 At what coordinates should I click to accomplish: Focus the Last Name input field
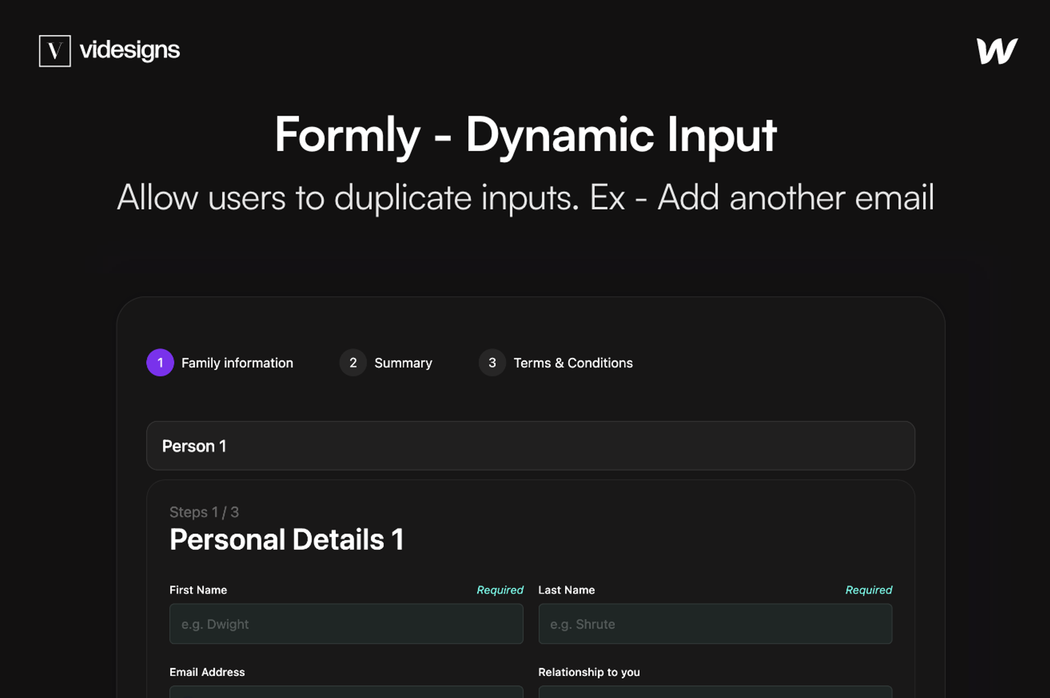click(x=715, y=624)
